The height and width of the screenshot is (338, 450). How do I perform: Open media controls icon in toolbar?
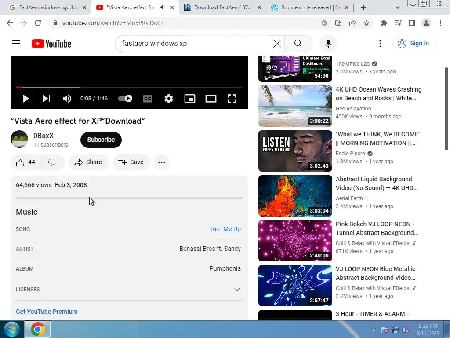coord(398,23)
